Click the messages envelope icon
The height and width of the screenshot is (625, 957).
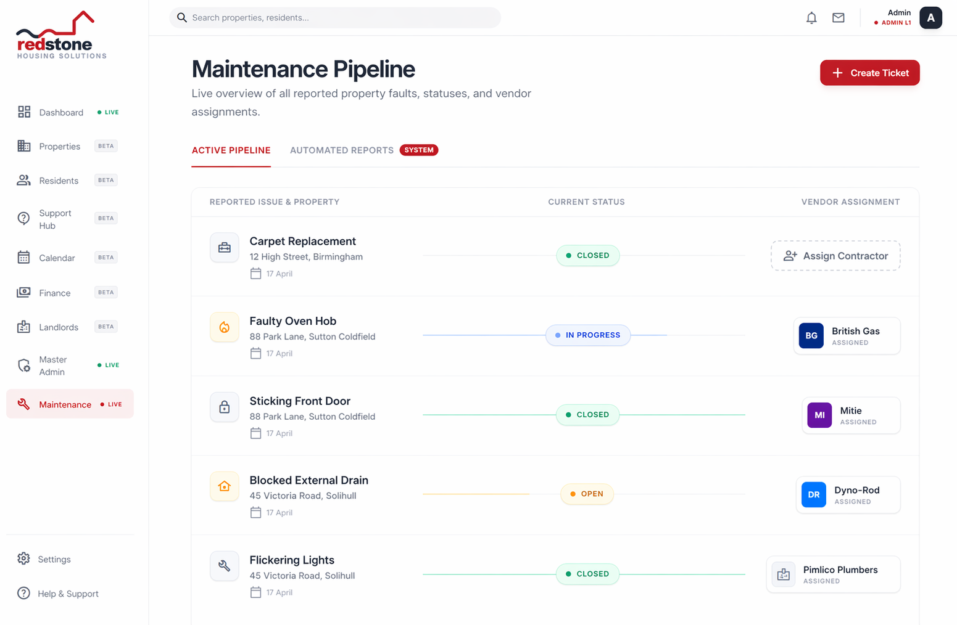(x=838, y=17)
